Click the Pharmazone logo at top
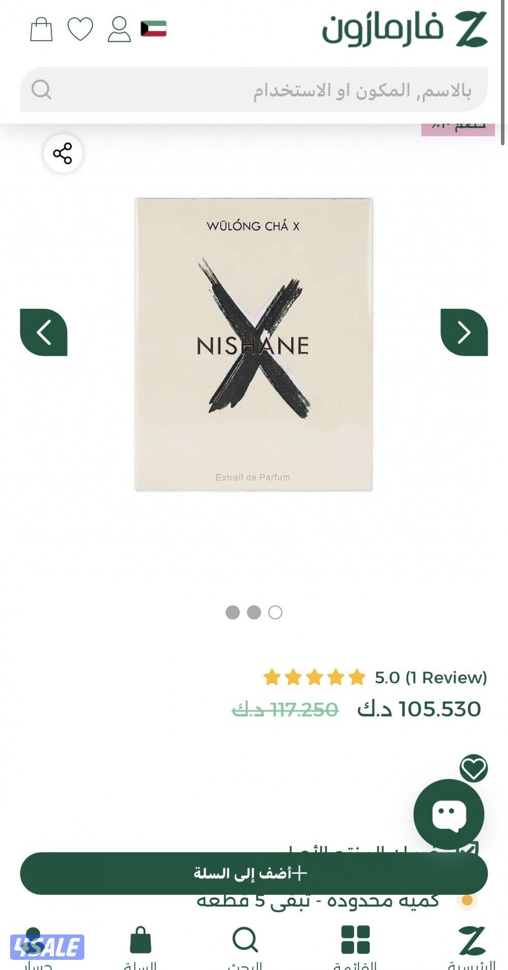This screenshot has width=508, height=970. pos(405,30)
